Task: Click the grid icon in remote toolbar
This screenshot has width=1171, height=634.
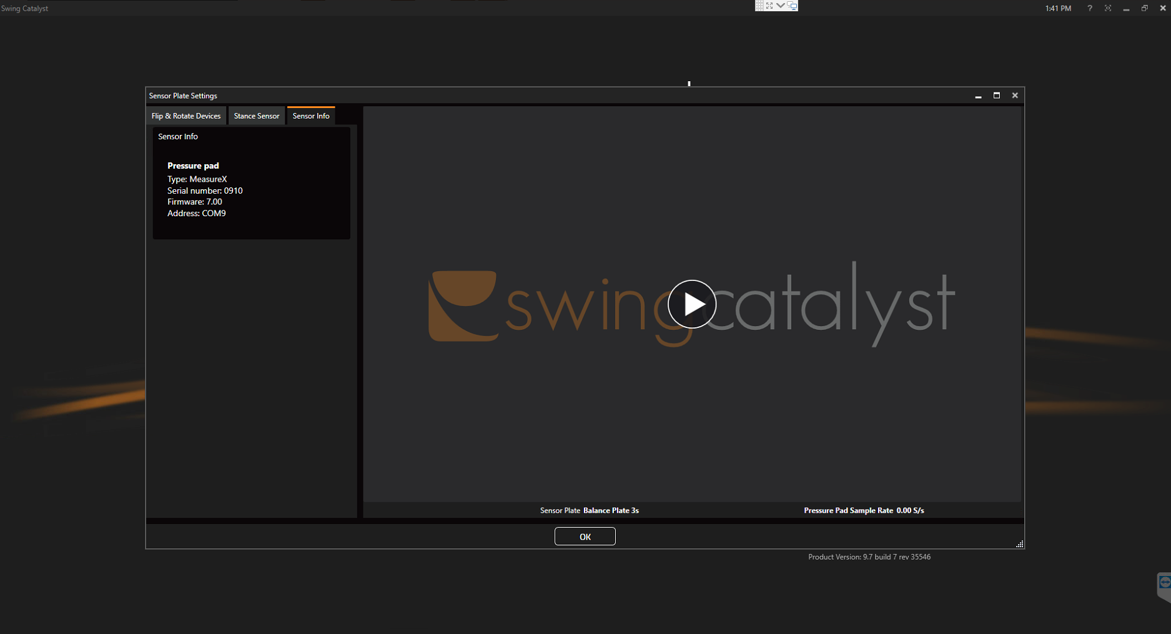Action: [x=759, y=6]
